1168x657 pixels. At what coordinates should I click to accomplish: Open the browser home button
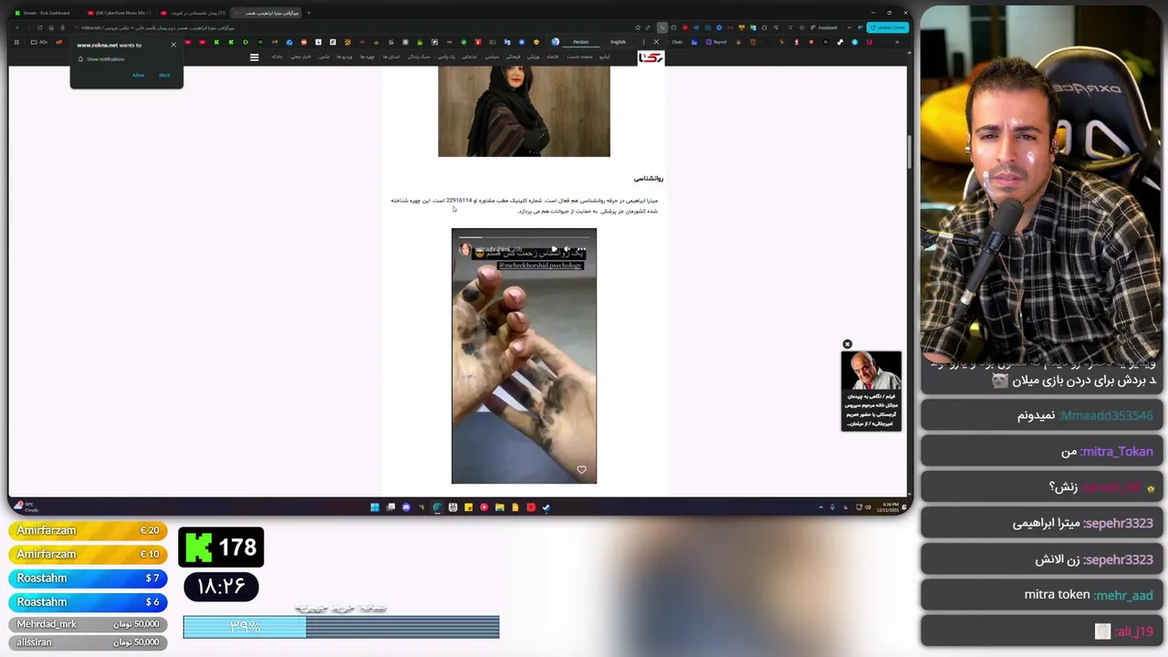[51, 27]
